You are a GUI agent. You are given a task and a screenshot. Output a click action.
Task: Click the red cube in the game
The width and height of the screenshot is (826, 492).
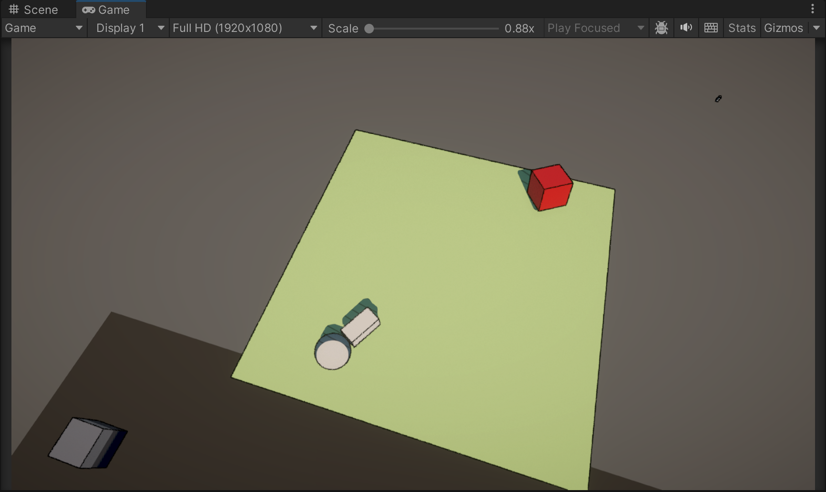tap(550, 188)
